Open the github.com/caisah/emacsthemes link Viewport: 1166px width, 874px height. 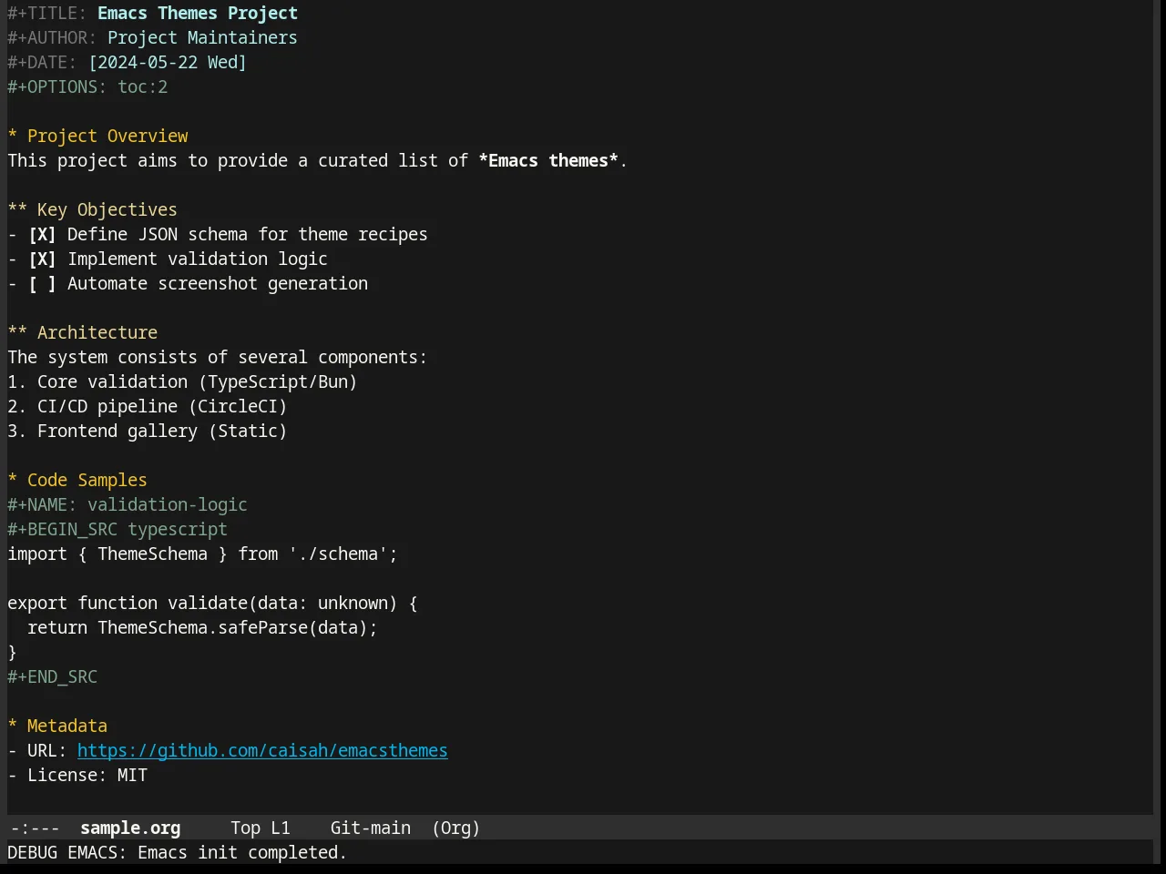(262, 751)
